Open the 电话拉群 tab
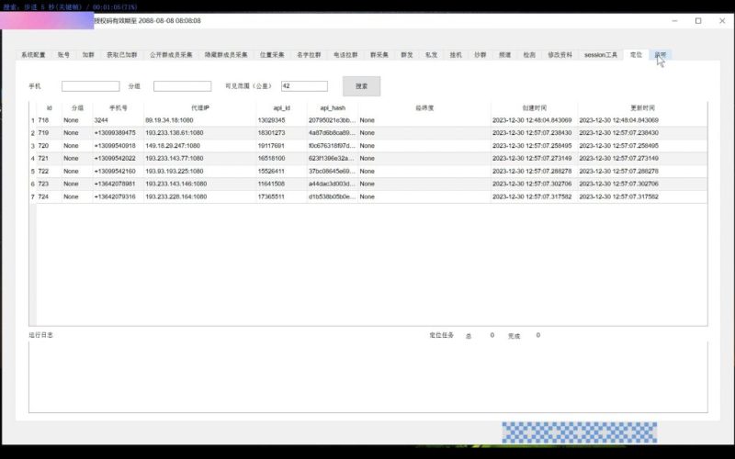Screen dimensions: 735x459 coord(345,55)
